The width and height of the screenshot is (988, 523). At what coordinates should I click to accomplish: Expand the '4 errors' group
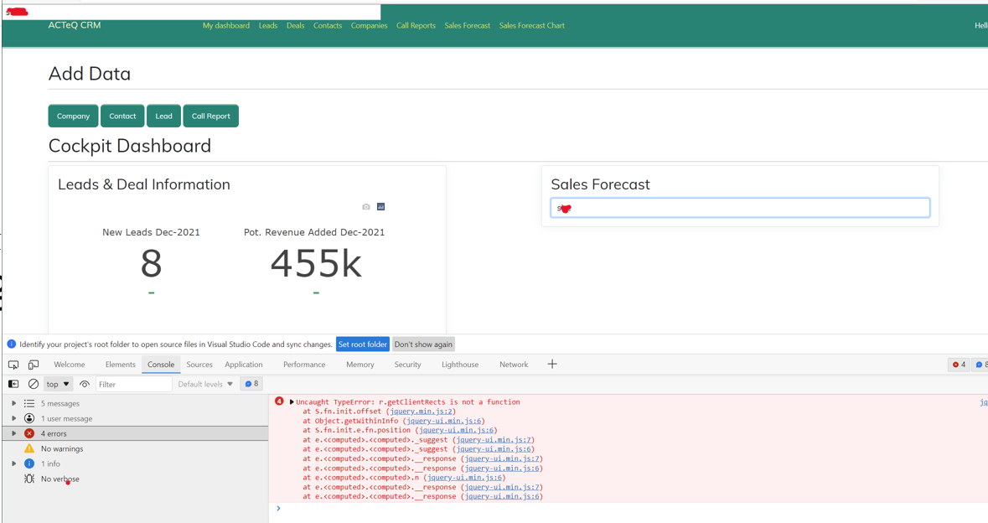14,433
